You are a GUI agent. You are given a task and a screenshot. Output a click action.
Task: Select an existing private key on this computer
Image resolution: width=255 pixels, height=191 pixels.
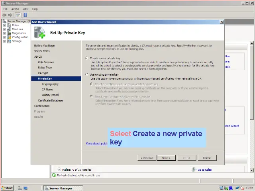tap(92, 96)
